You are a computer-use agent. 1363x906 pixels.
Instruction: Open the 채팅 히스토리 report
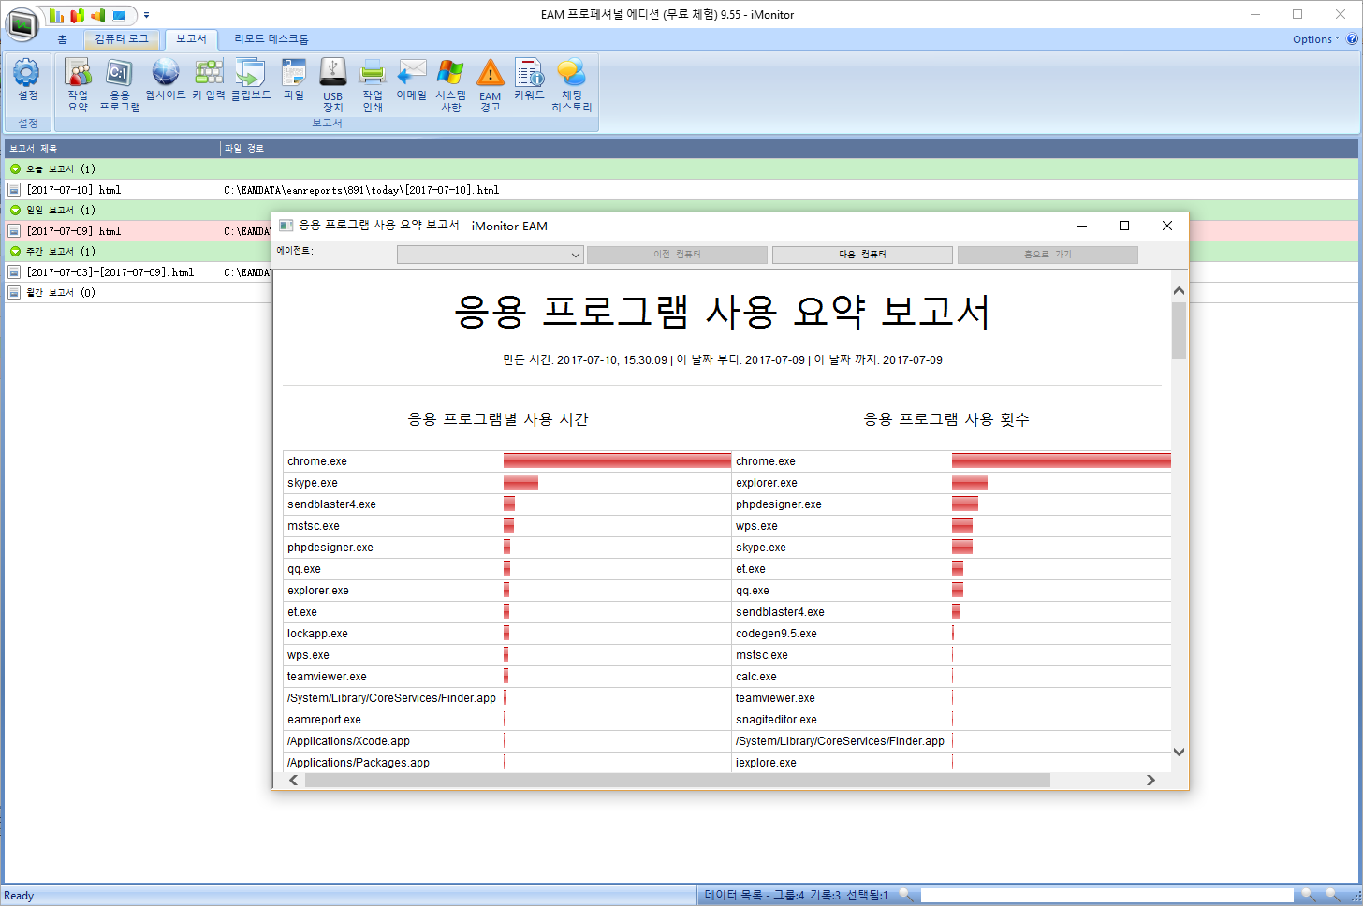[x=572, y=84]
